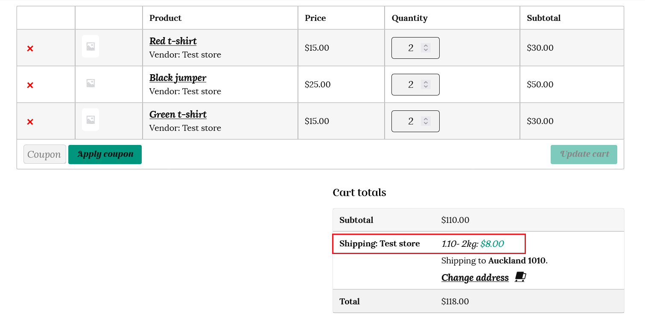This screenshot has width=645, height=318.
Task: Click the Change address link
Action: coord(475,278)
